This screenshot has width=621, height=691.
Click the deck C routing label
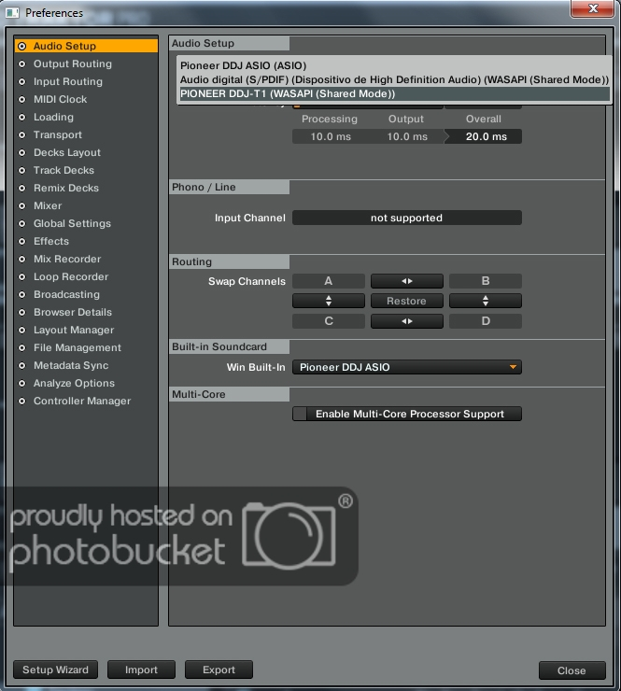click(x=329, y=321)
